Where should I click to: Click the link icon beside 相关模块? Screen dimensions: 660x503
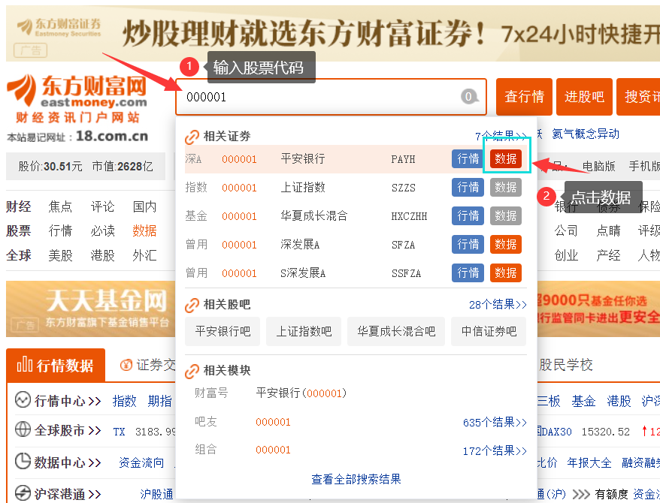coord(192,371)
